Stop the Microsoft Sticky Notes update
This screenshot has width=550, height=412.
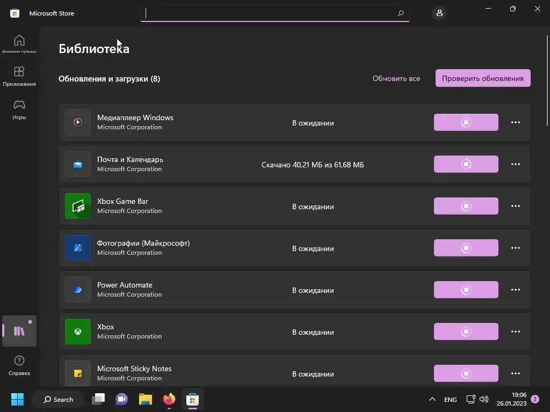[466, 373]
